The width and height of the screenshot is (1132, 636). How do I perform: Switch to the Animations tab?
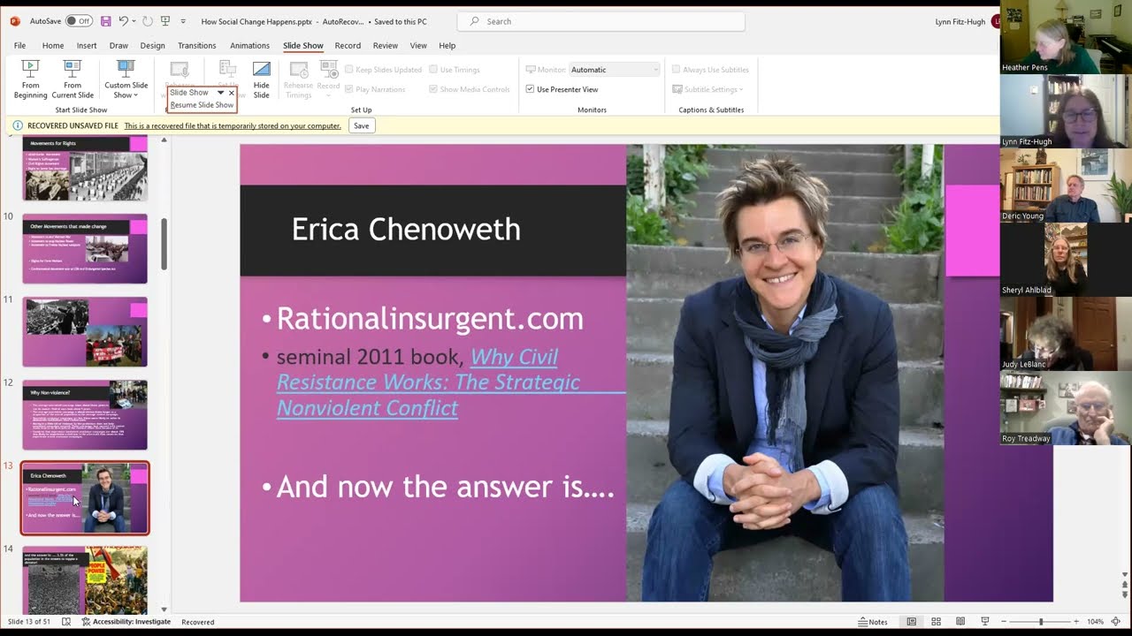(249, 45)
